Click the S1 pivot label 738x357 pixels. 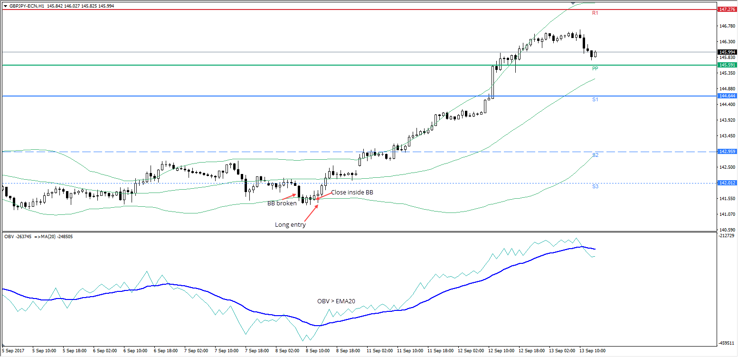[595, 99]
